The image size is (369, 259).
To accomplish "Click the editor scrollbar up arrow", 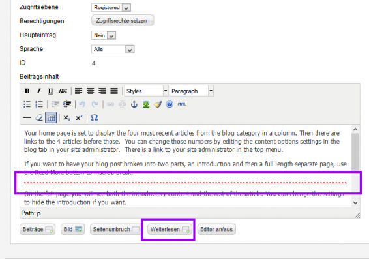I will 355,129.
